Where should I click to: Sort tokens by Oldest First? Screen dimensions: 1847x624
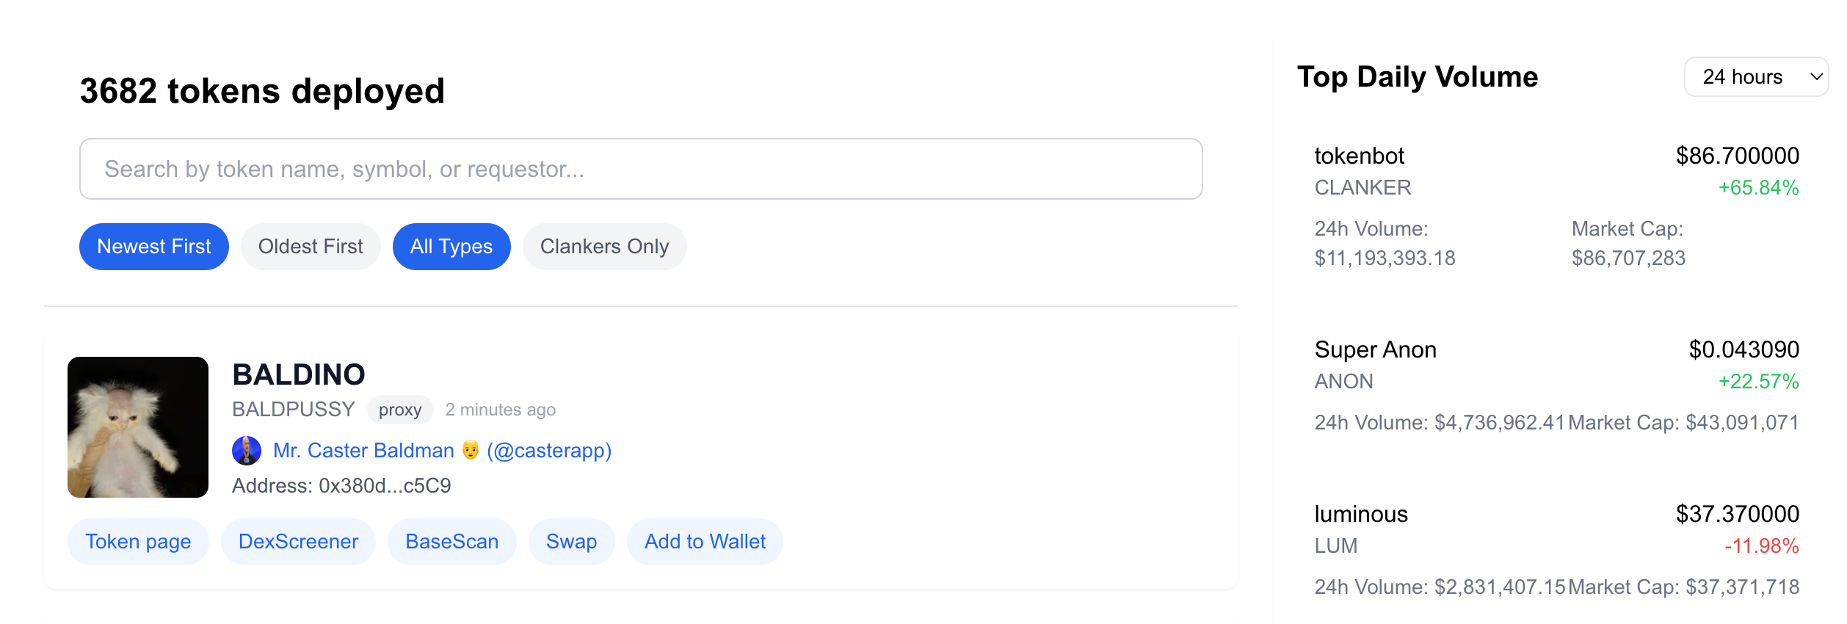pos(311,247)
